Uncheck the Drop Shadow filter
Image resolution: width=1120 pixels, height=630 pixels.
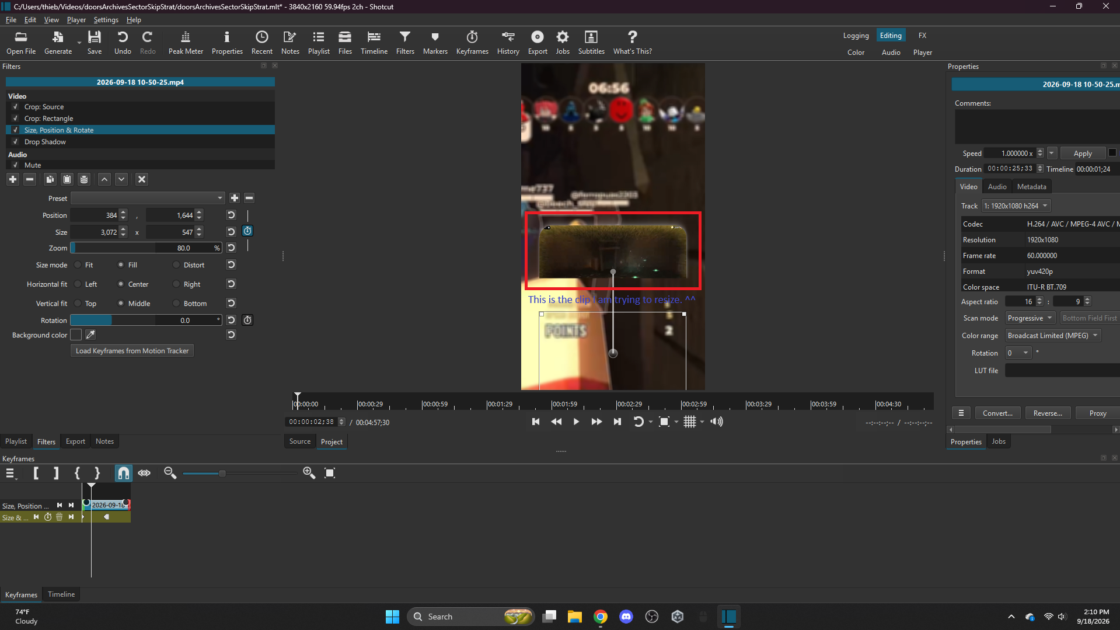point(16,142)
